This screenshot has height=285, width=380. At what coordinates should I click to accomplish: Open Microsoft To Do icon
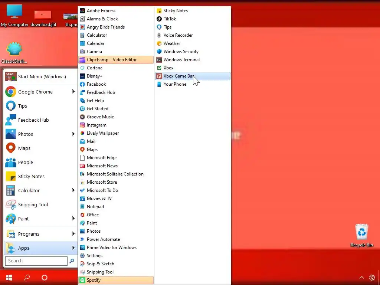point(82,190)
